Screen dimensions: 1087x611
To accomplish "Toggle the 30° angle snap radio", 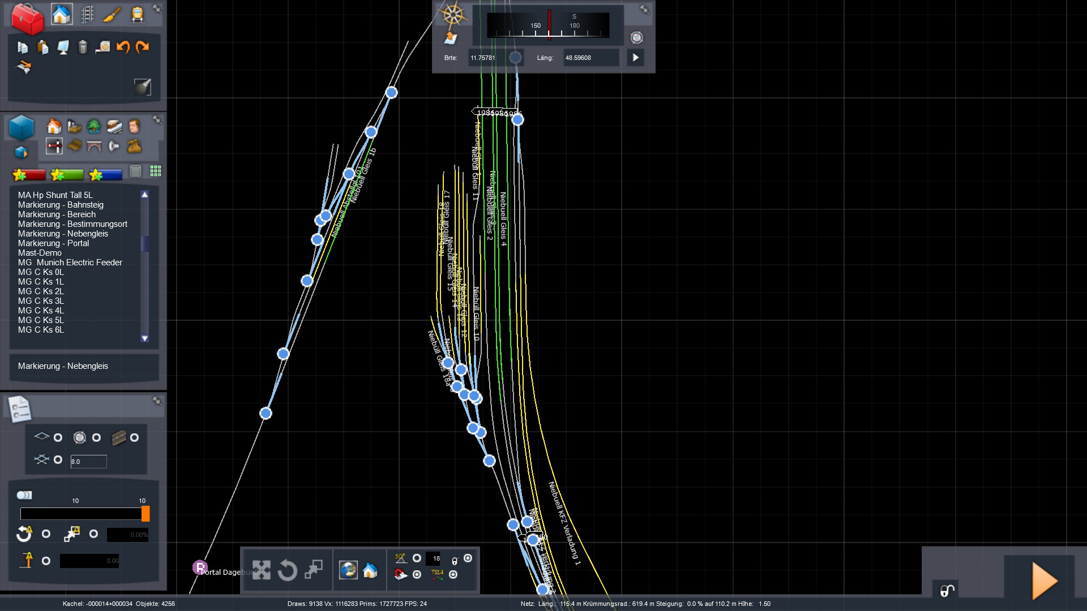I will pos(417,558).
